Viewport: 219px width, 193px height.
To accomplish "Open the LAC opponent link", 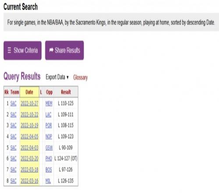I will pos(48,114).
